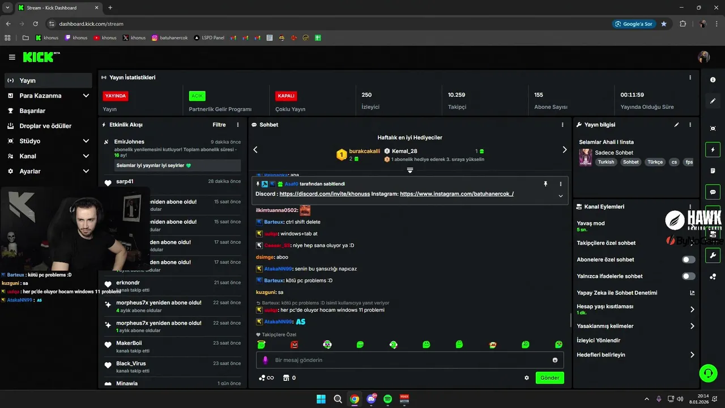This screenshot has width=725, height=408.
Task: Collapse the weekly gifters banner
Action: coord(410,170)
